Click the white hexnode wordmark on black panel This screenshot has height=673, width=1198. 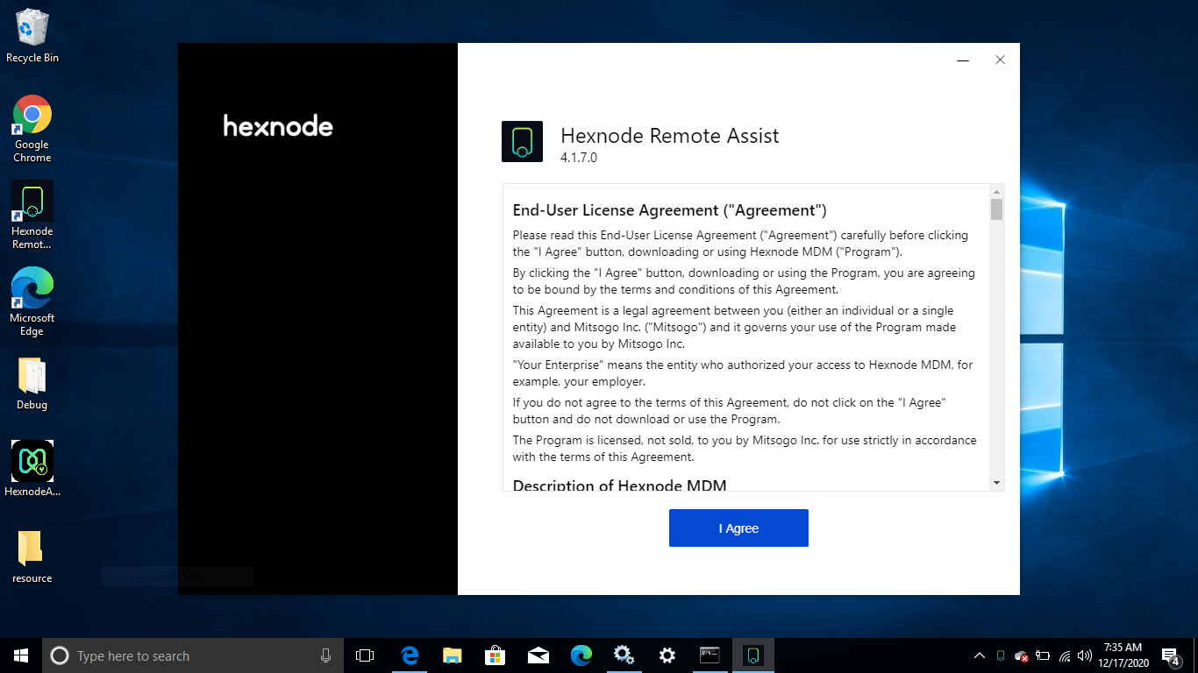coord(278,126)
